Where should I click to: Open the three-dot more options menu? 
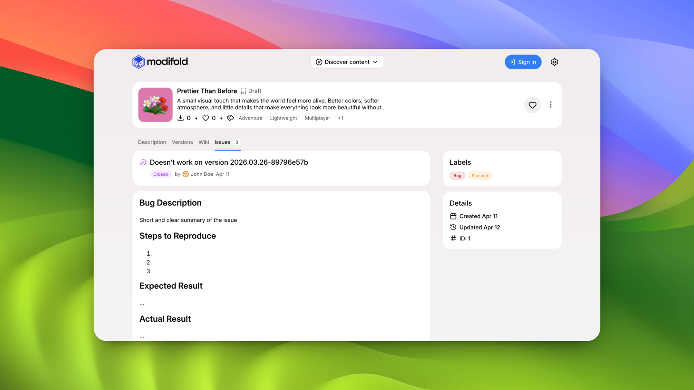coord(551,105)
